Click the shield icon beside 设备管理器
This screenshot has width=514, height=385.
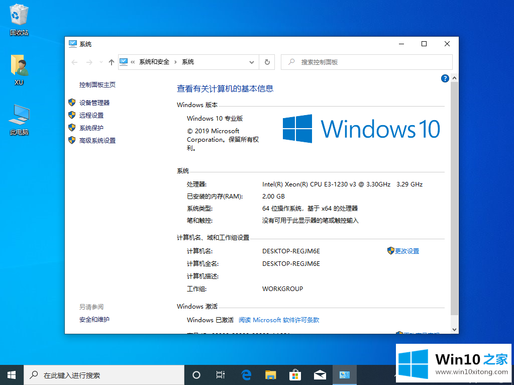point(72,103)
